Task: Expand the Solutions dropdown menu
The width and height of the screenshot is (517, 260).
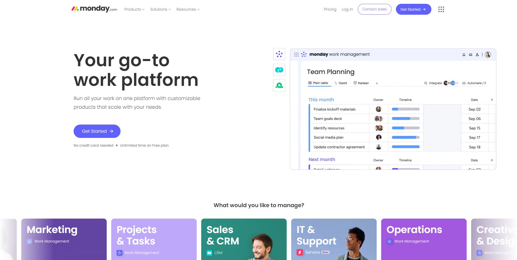Action: tap(160, 9)
